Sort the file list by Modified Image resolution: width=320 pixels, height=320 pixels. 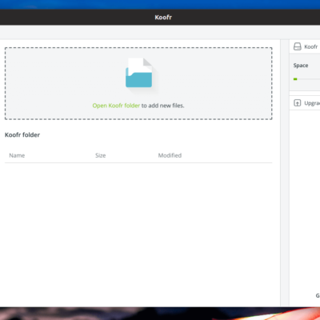click(x=170, y=155)
